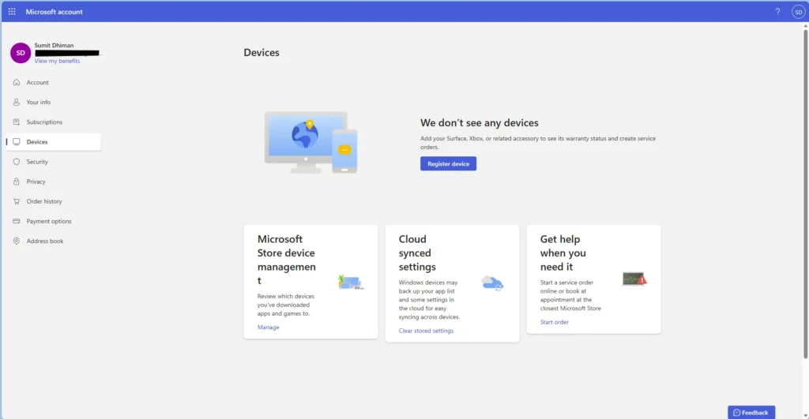Click the Start order link
This screenshot has width=809, height=419.
[x=554, y=322]
